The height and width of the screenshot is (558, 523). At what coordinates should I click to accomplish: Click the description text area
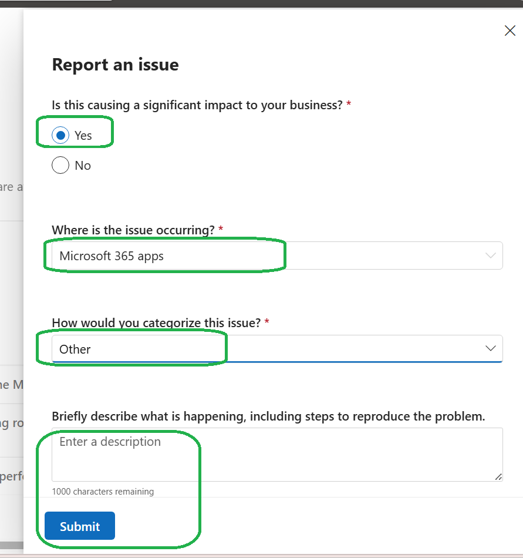point(277,455)
